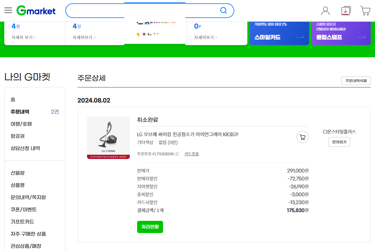This screenshot has width=375, height=251.
Task: Click the -3,000원 duplicate discount value
Action: [299, 194]
